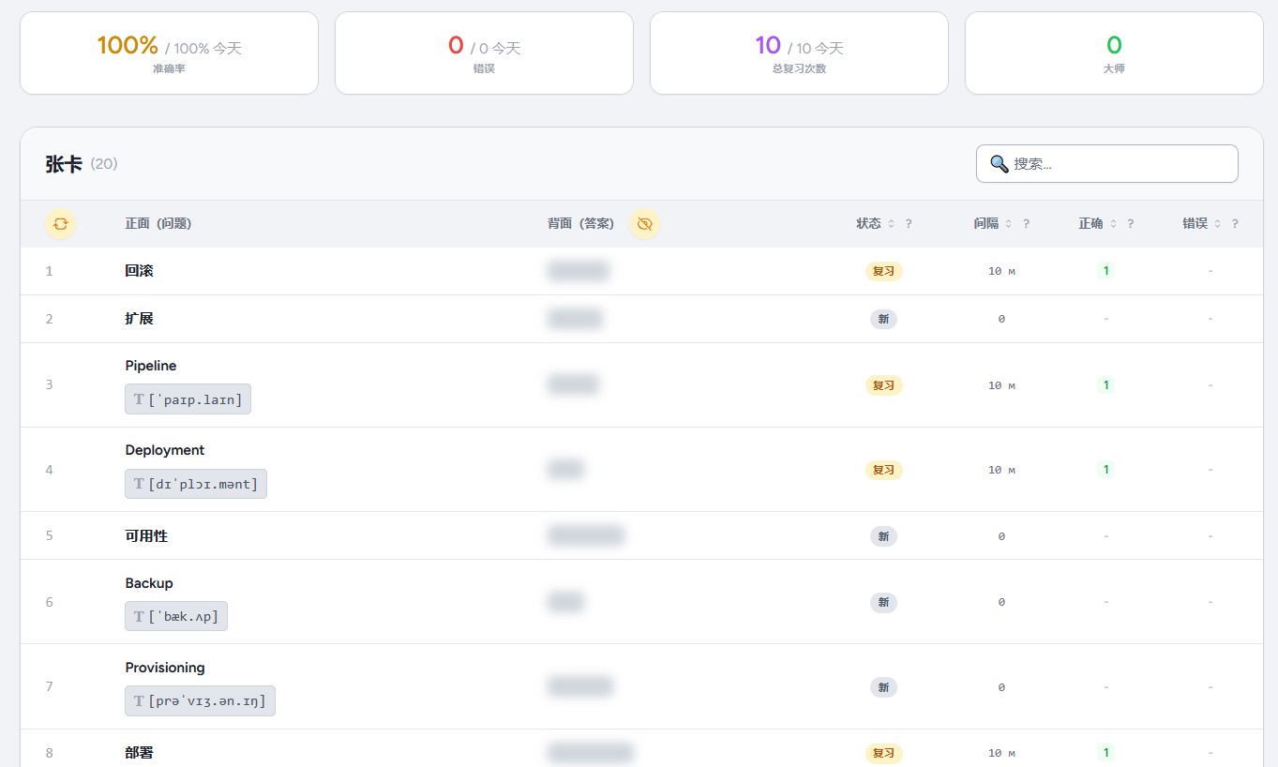Toggle answer visibility eye icon
1278x767 pixels.
[644, 224]
